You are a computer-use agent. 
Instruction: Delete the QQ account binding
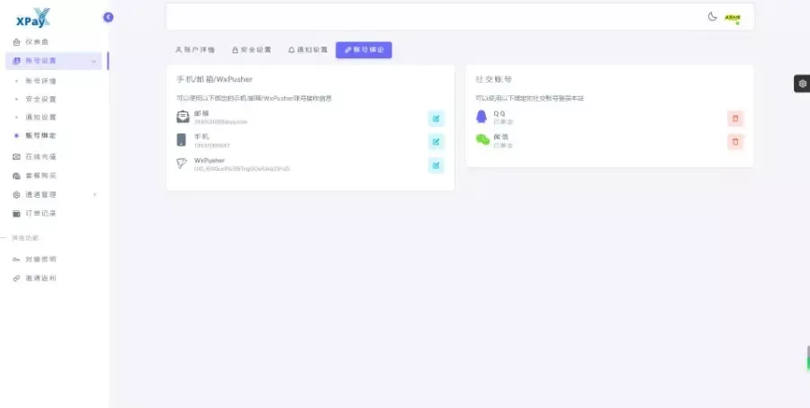coord(735,118)
